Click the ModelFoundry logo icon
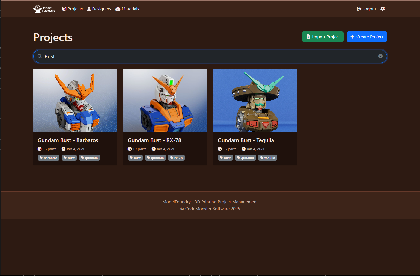This screenshot has height=276, width=420. (37, 9)
